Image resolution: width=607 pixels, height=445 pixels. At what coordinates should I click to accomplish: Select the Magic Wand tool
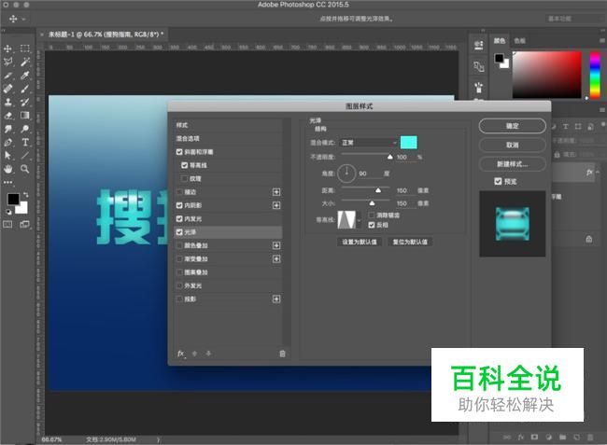(x=25, y=62)
